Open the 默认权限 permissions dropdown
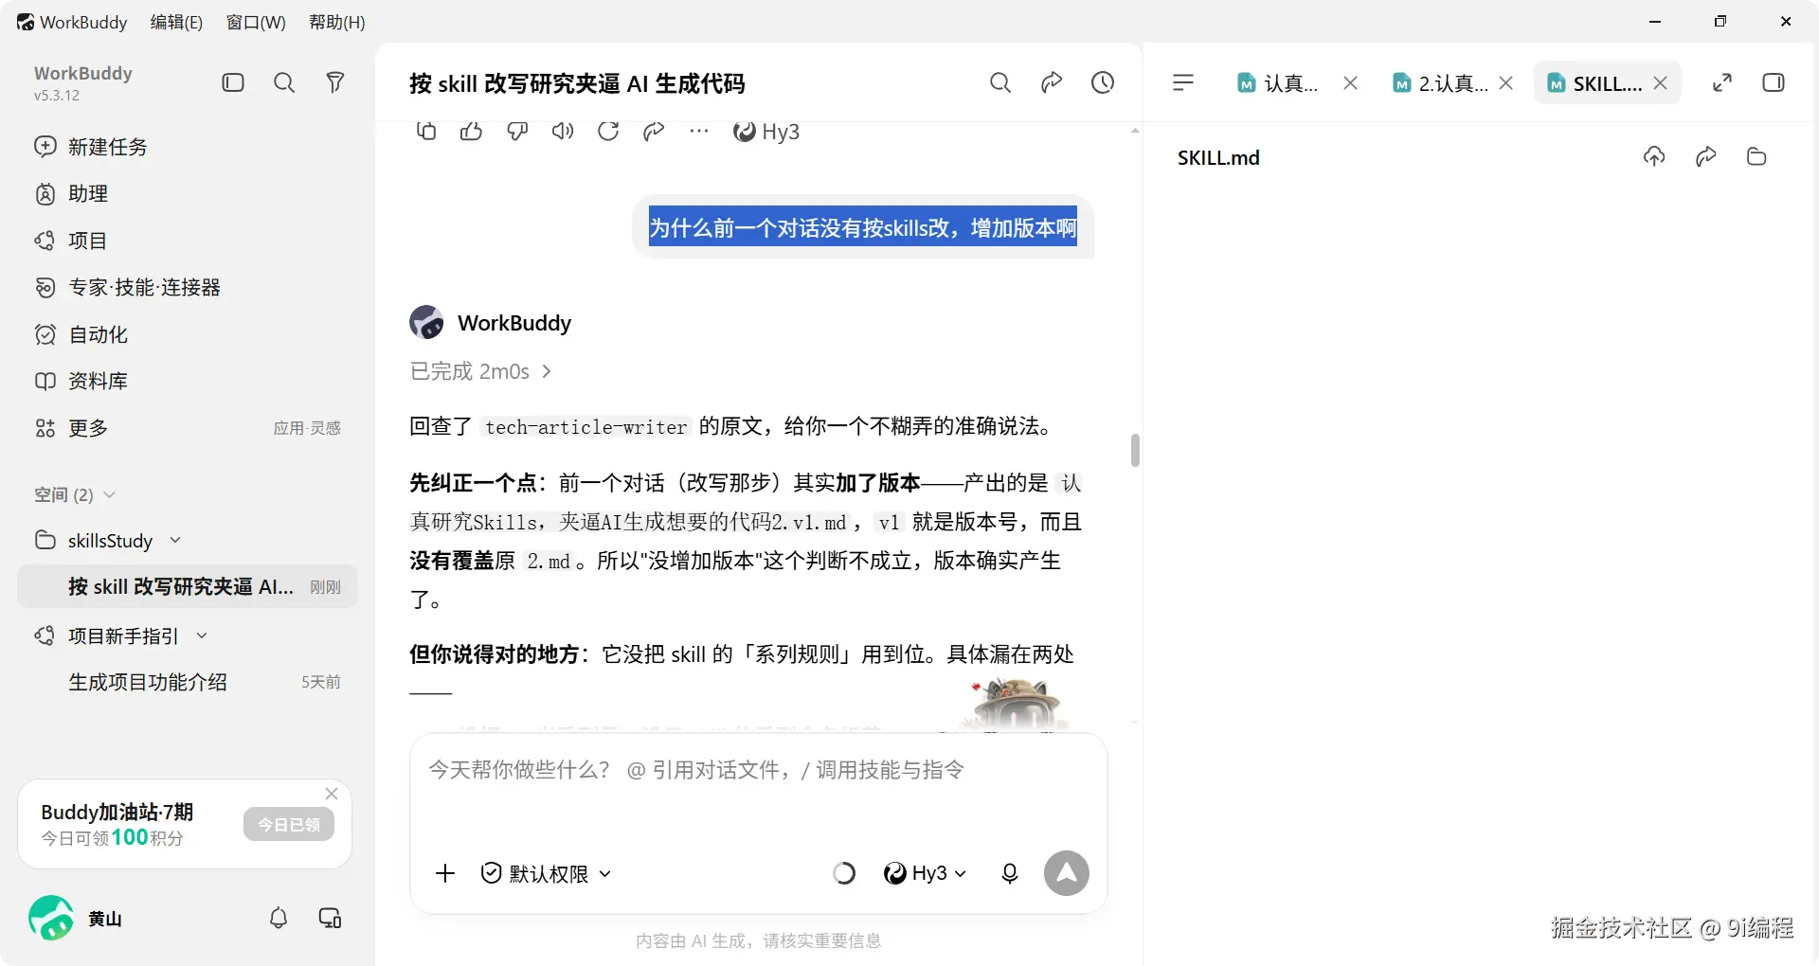 tap(546, 873)
